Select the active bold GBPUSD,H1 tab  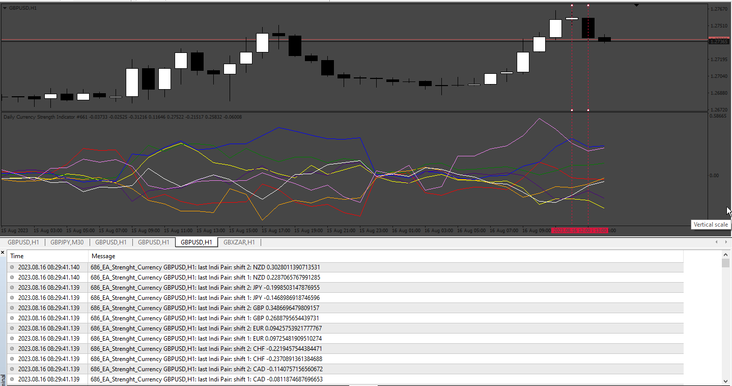tap(196, 242)
